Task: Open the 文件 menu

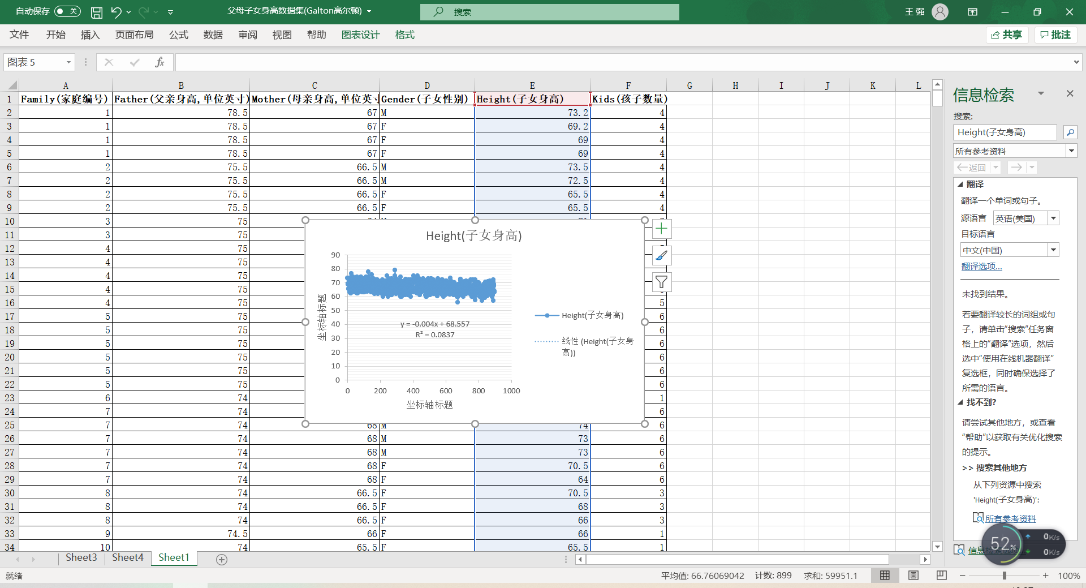Action: 19,35
